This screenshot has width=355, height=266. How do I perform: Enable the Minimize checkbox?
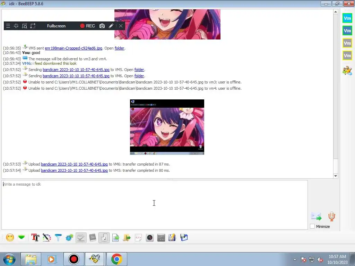click(x=312, y=227)
